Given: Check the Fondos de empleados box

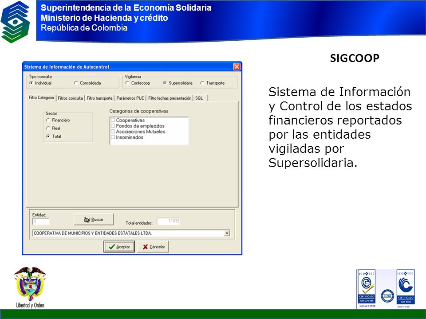Looking at the screenshot, I should pyautogui.click(x=113, y=126).
